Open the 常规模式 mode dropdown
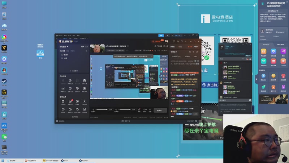Screen dimensions: 289x163 64,47
